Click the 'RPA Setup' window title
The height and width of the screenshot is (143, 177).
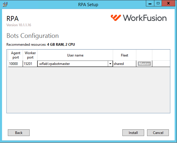88,5
